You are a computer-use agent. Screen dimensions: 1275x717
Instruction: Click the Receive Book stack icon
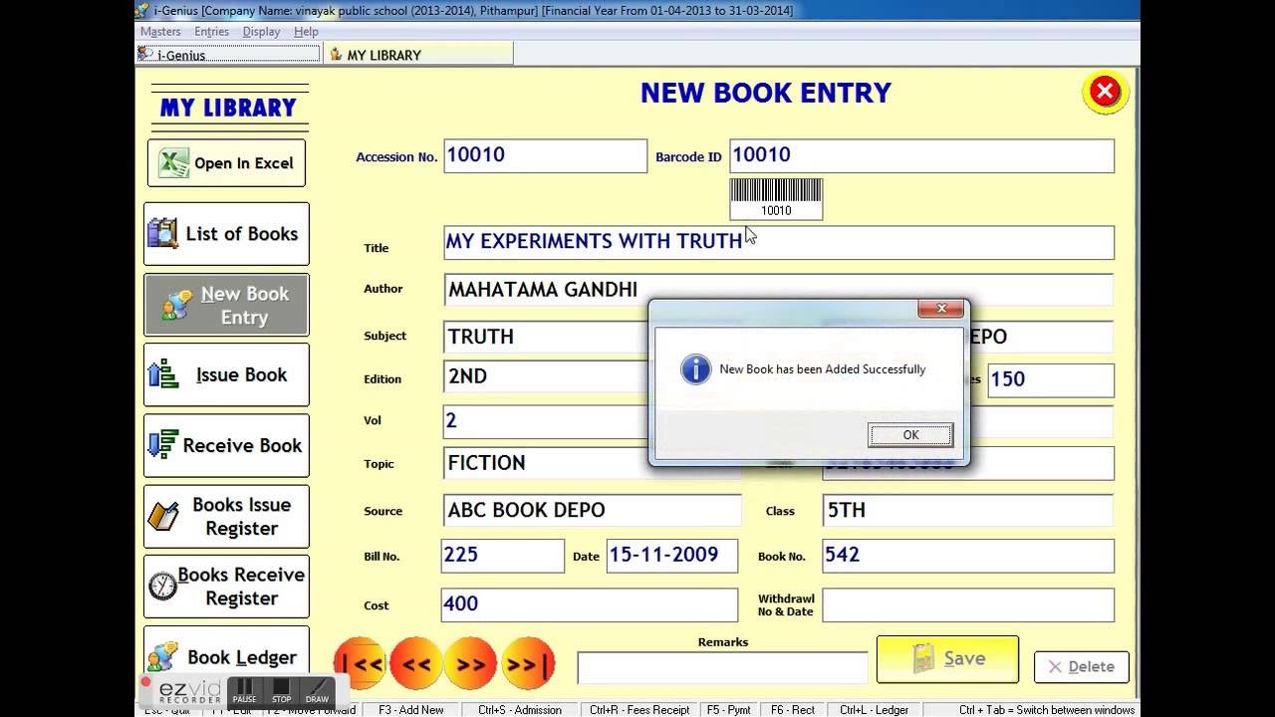point(162,444)
